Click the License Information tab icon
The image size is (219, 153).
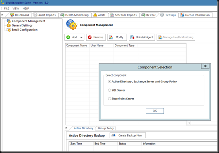[x=182, y=15]
